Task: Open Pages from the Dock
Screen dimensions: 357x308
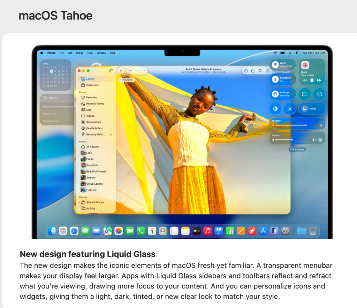Action: [x=241, y=231]
